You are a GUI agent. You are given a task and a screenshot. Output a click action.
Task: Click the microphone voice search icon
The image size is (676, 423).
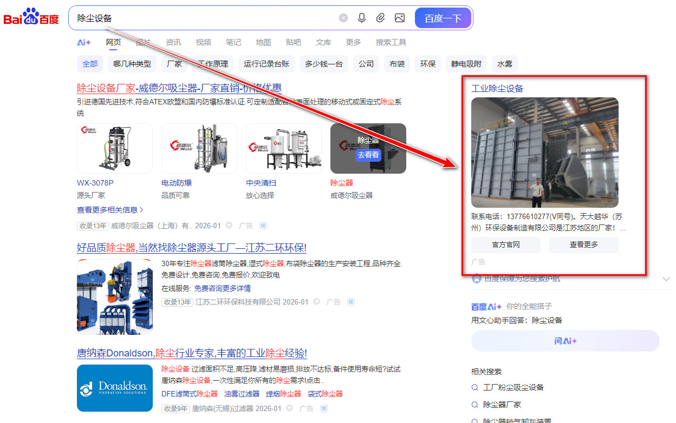point(361,17)
